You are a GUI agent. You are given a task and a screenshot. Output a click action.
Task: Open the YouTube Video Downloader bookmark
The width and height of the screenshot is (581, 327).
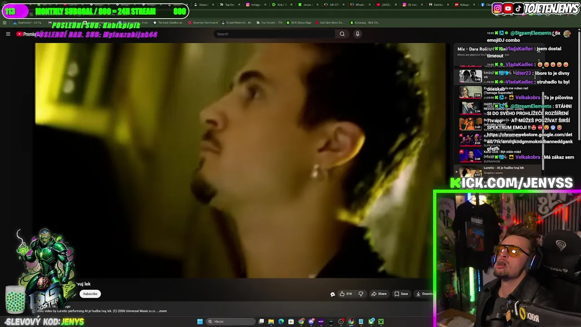[330, 23]
